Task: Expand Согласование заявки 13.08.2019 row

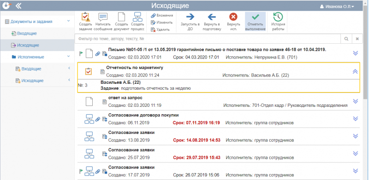Action: click(356, 136)
